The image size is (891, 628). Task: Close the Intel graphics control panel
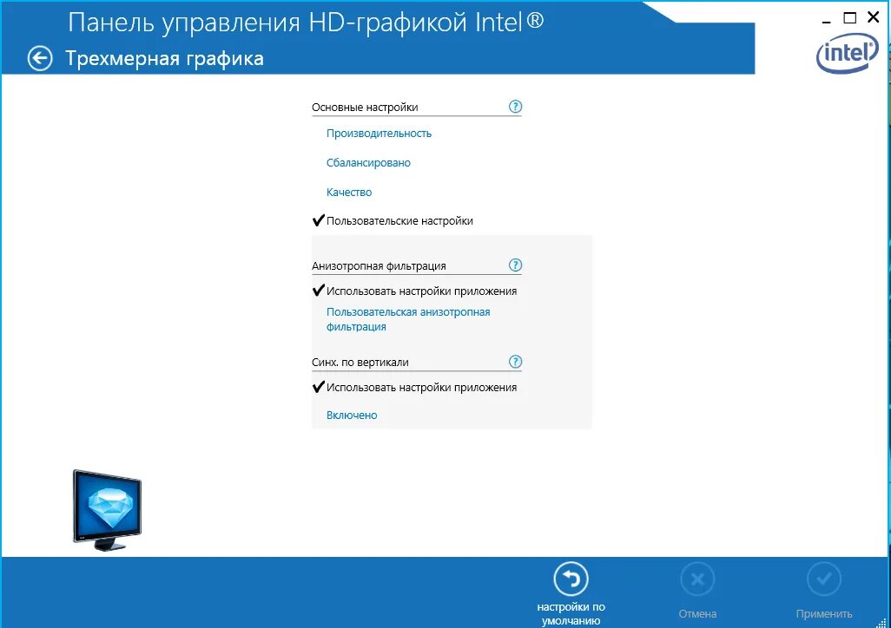tap(874, 17)
